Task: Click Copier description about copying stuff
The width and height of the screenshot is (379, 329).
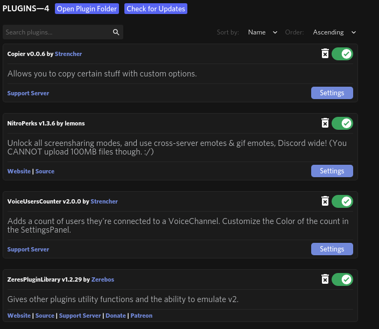Action: point(102,74)
